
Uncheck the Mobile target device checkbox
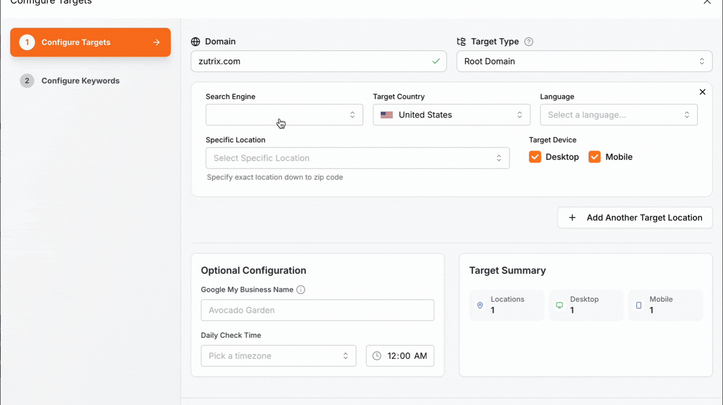[594, 157]
